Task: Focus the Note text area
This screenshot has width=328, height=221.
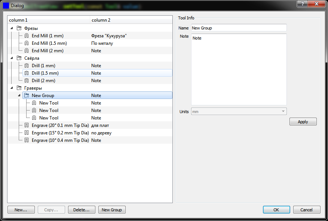Action: click(x=239, y=69)
